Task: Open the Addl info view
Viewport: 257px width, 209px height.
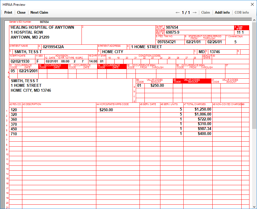Action: [222, 12]
